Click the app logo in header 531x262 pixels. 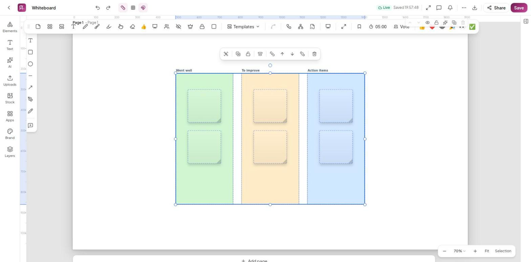point(22,8)
